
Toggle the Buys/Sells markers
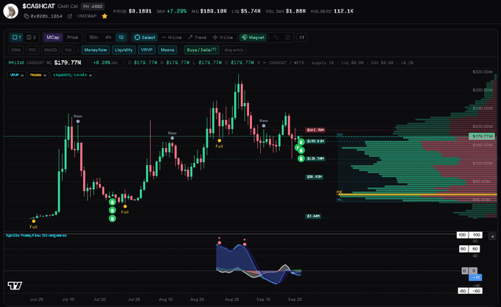point(202,50)
